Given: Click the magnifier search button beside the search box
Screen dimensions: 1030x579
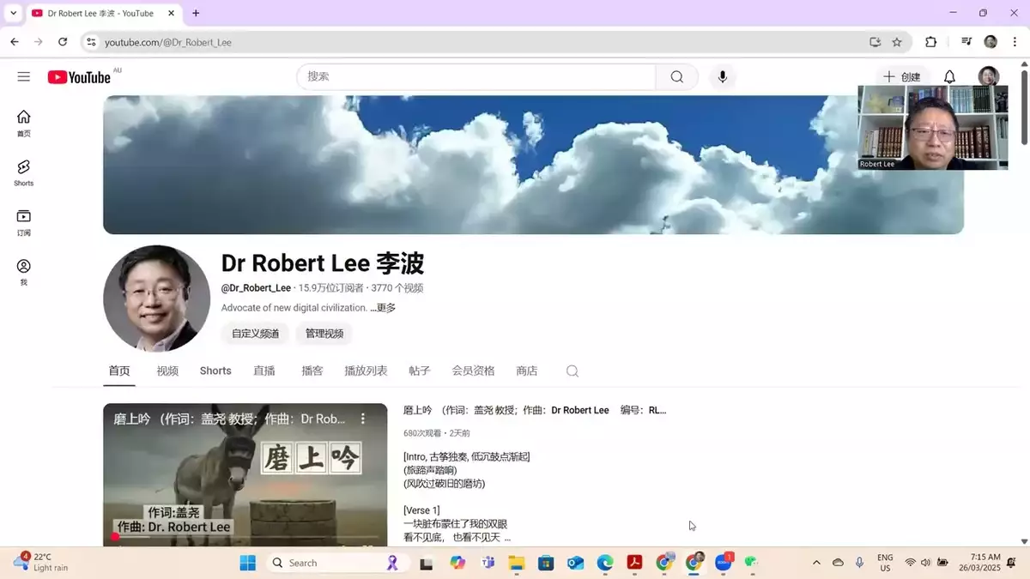Looking at the screenshot, I should [677, 76].
